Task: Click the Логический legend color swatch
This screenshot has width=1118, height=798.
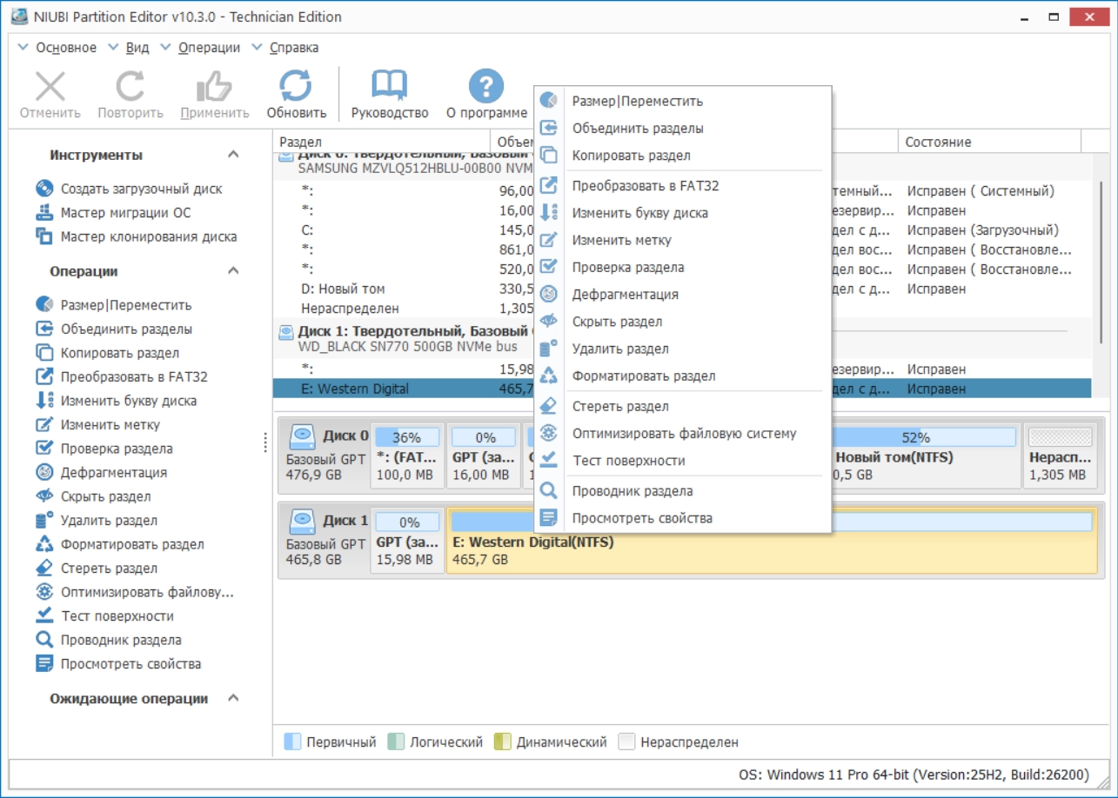Action: [x=396, y=742]
